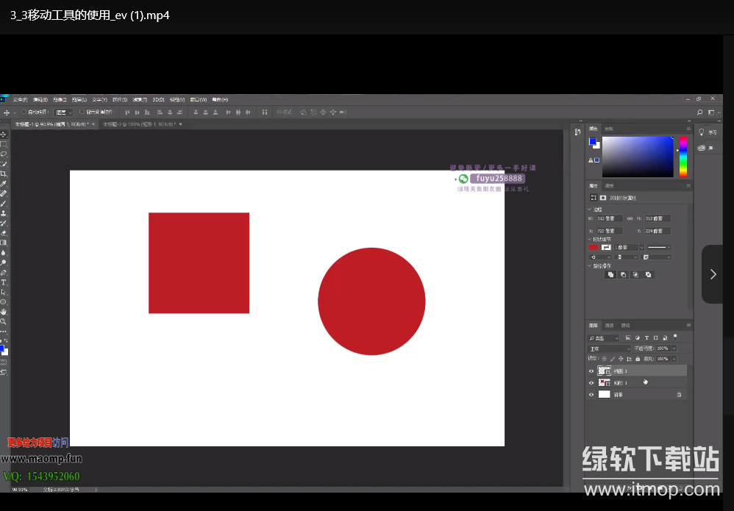Image resolution: width=734 pixels, height=511 pixels.
Task: Select the Lasso tool
Action: 4,154
